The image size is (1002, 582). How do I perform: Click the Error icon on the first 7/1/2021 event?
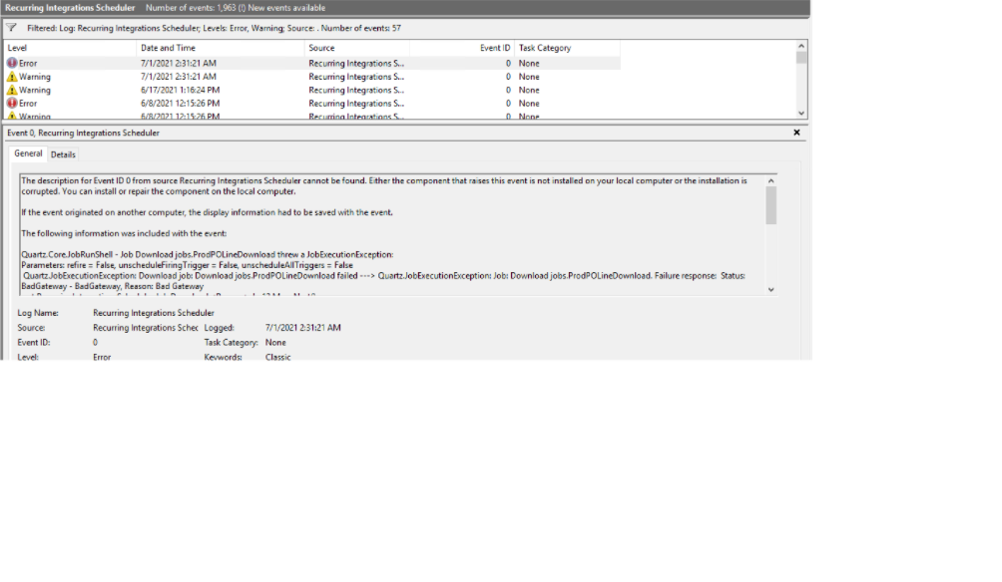[12, 63]
